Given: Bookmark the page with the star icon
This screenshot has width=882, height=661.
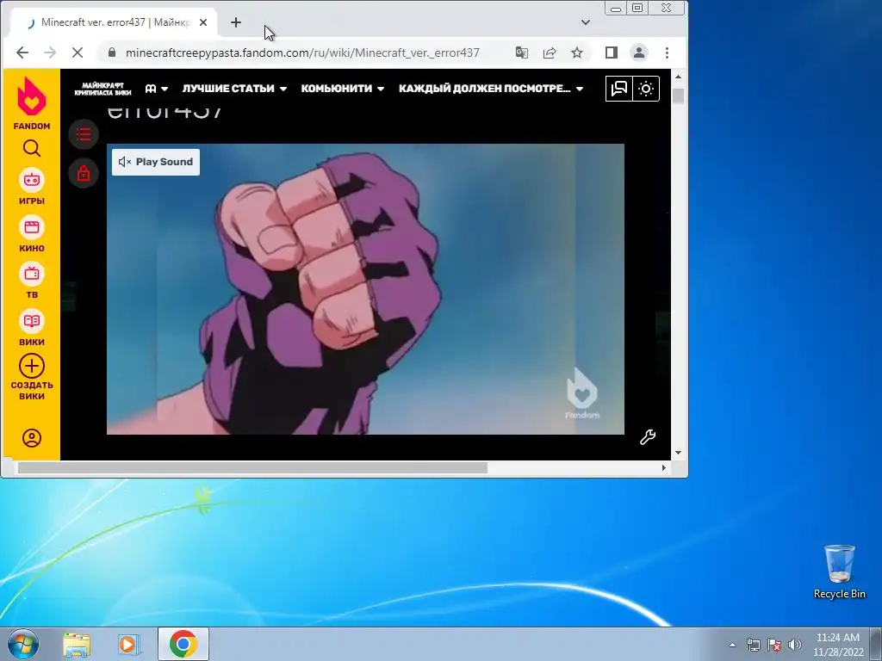Looking at the screenshot, I should pos(577,53).
